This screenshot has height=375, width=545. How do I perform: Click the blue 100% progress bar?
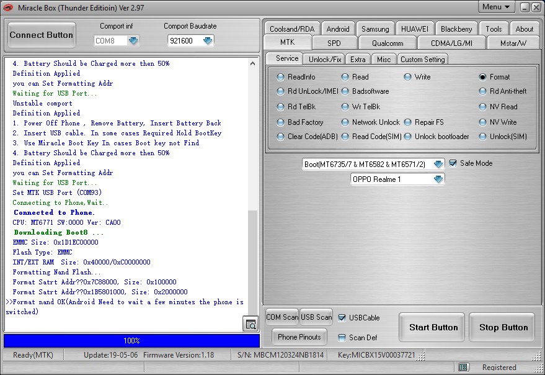coord(131,340)
